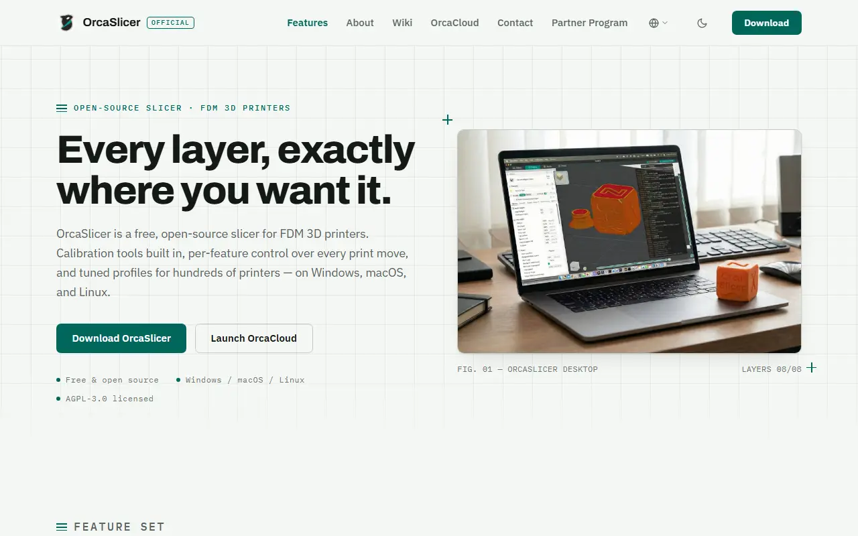
Task: Click the OFFICIAL badge beside logo
Action: [170, 23]
